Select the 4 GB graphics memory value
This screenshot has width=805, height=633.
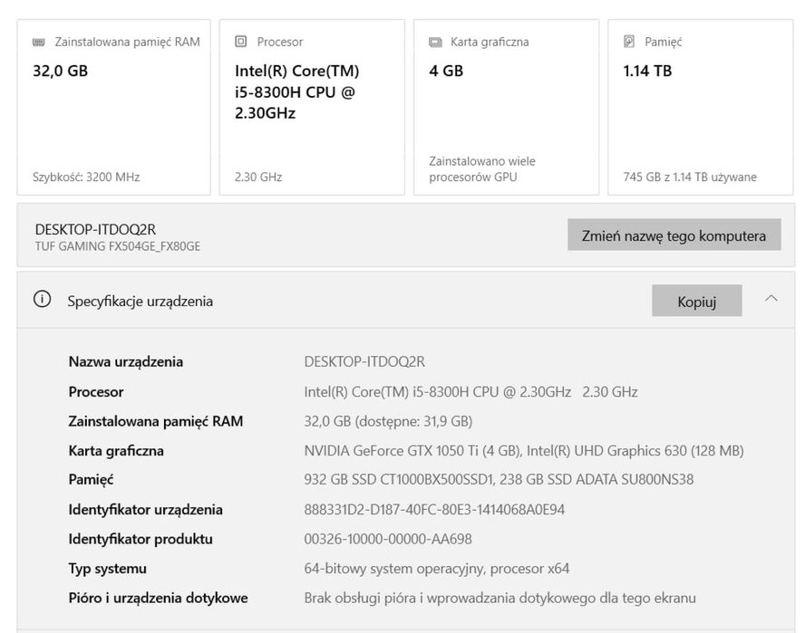point(446,71)
